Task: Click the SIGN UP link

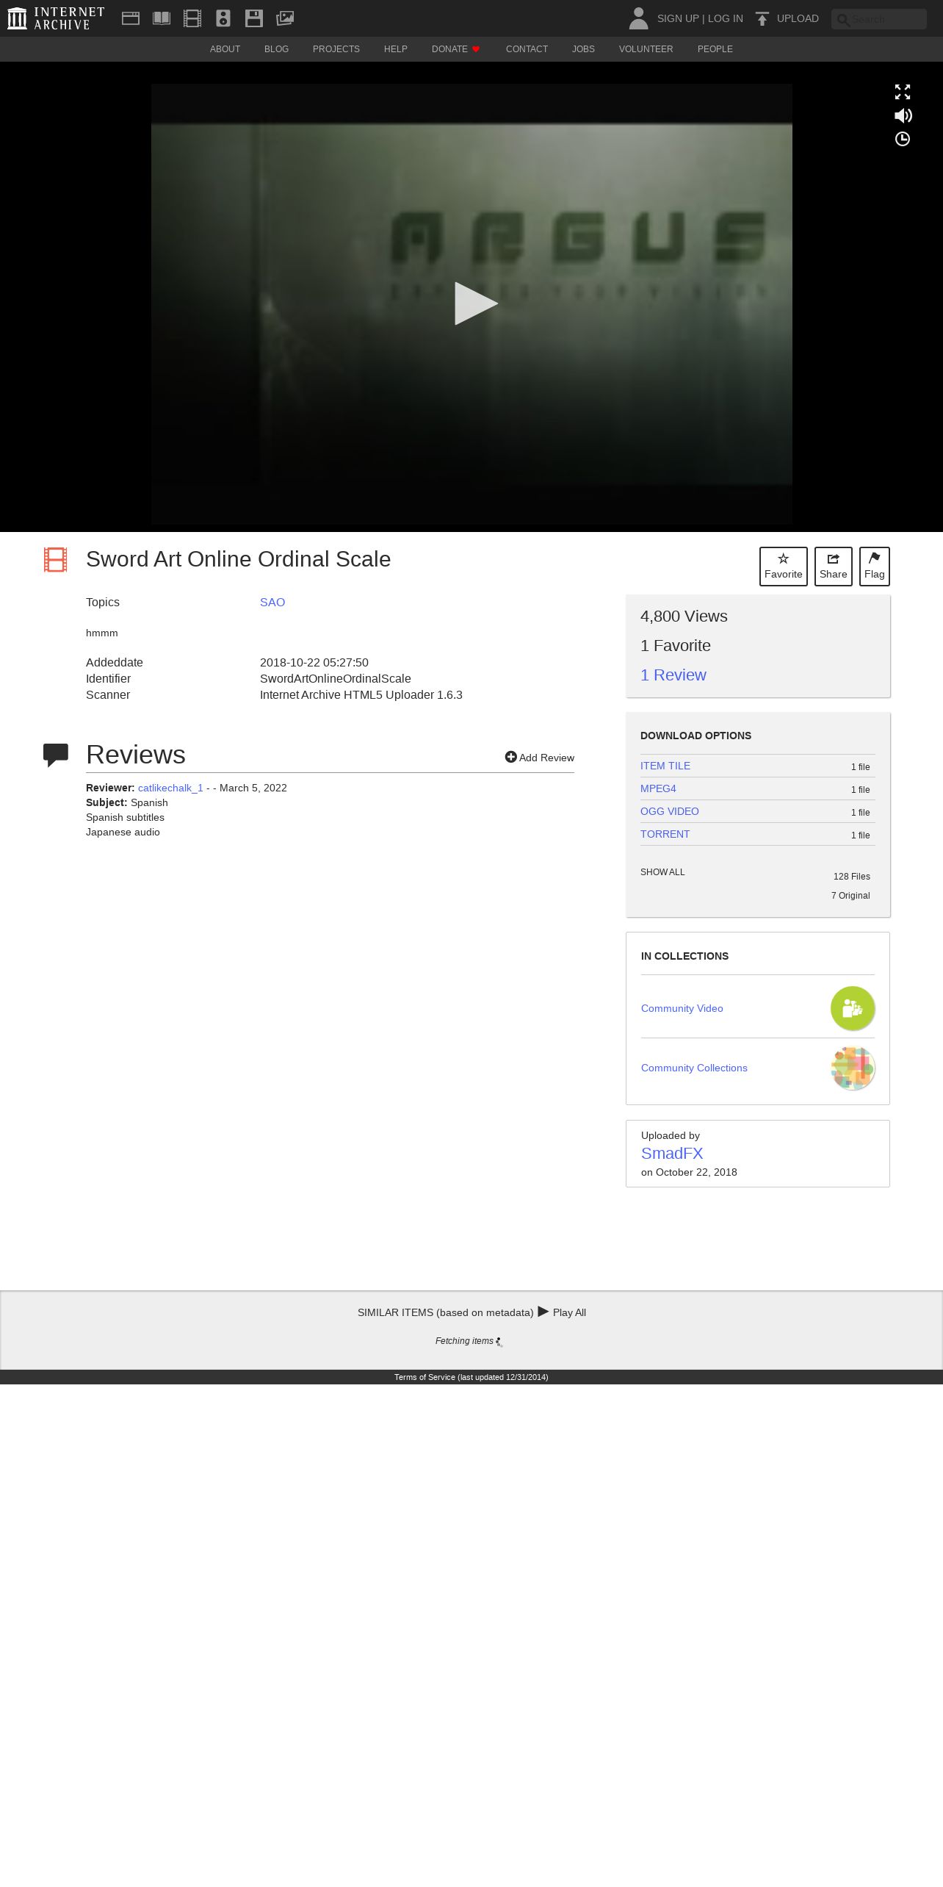Action: (x=678, y=18)
